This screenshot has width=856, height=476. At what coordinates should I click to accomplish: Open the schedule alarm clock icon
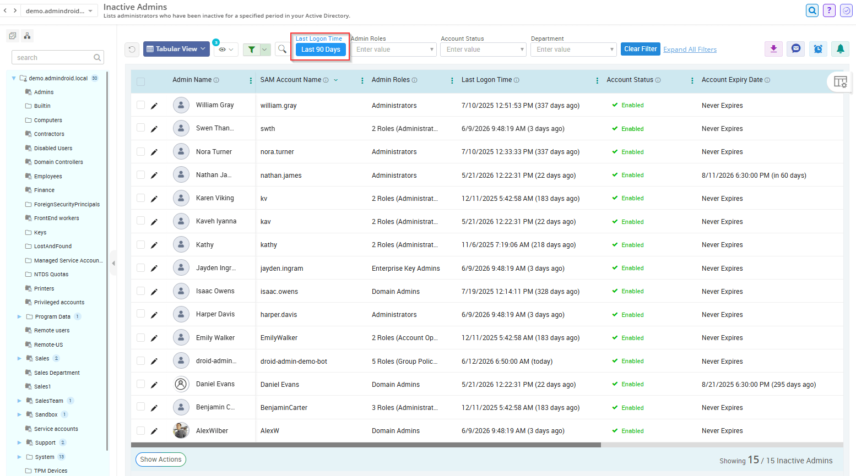click(818, 49)
